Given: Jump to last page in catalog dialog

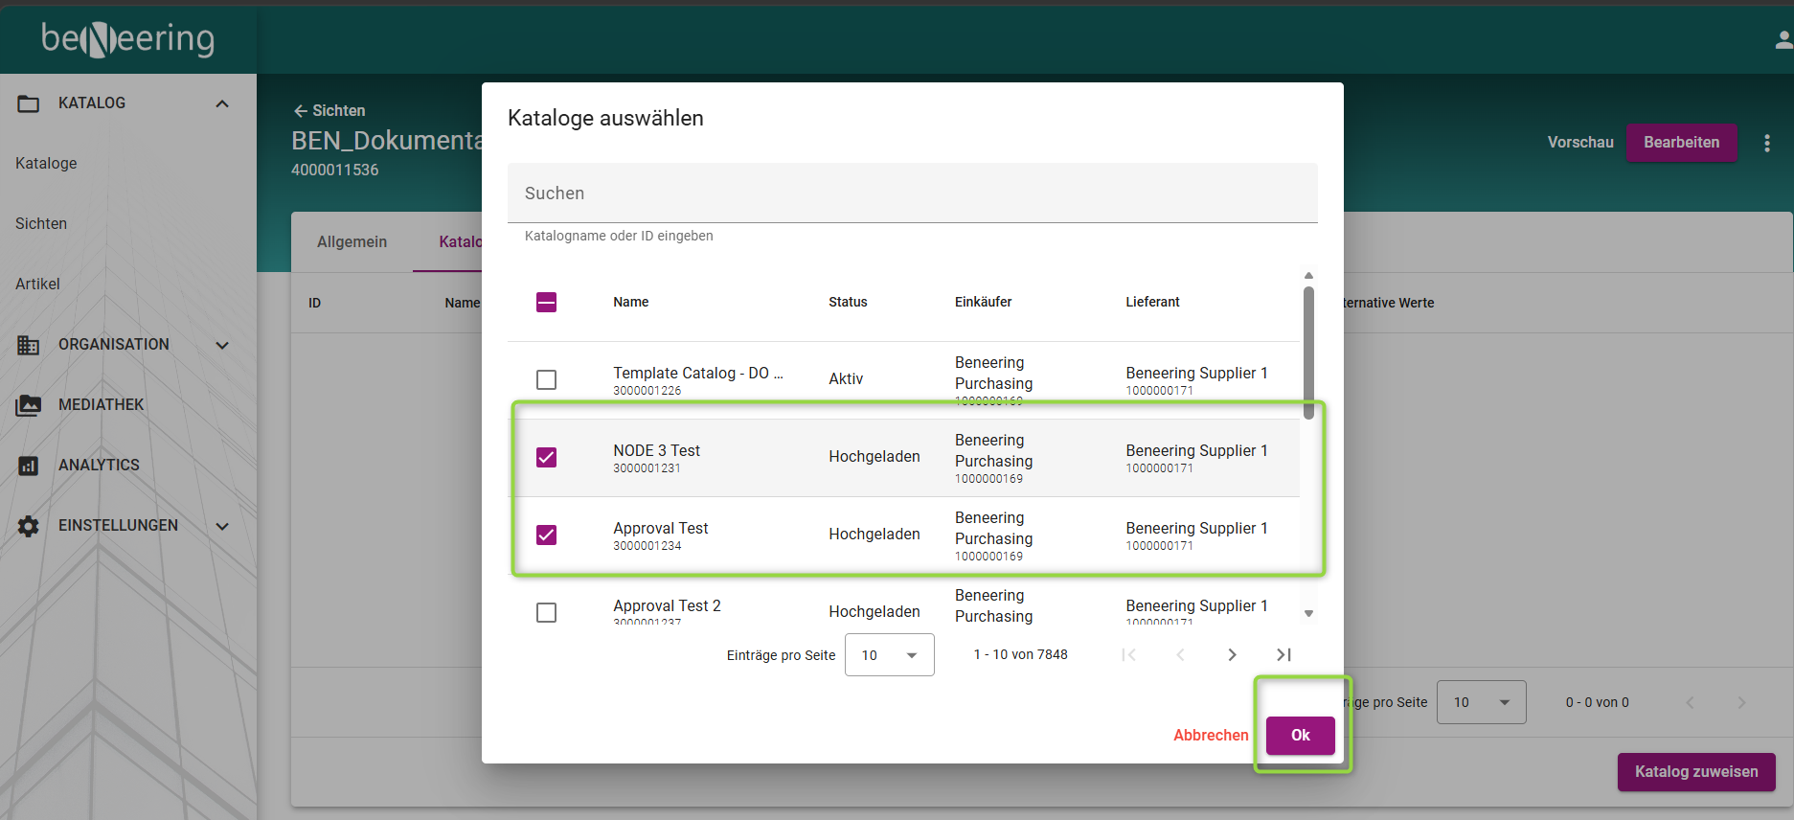Looking at the screenshot, I should [1283, 655].
